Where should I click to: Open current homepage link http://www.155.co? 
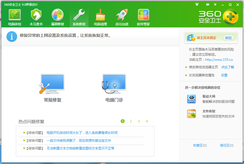coord(219,60)
